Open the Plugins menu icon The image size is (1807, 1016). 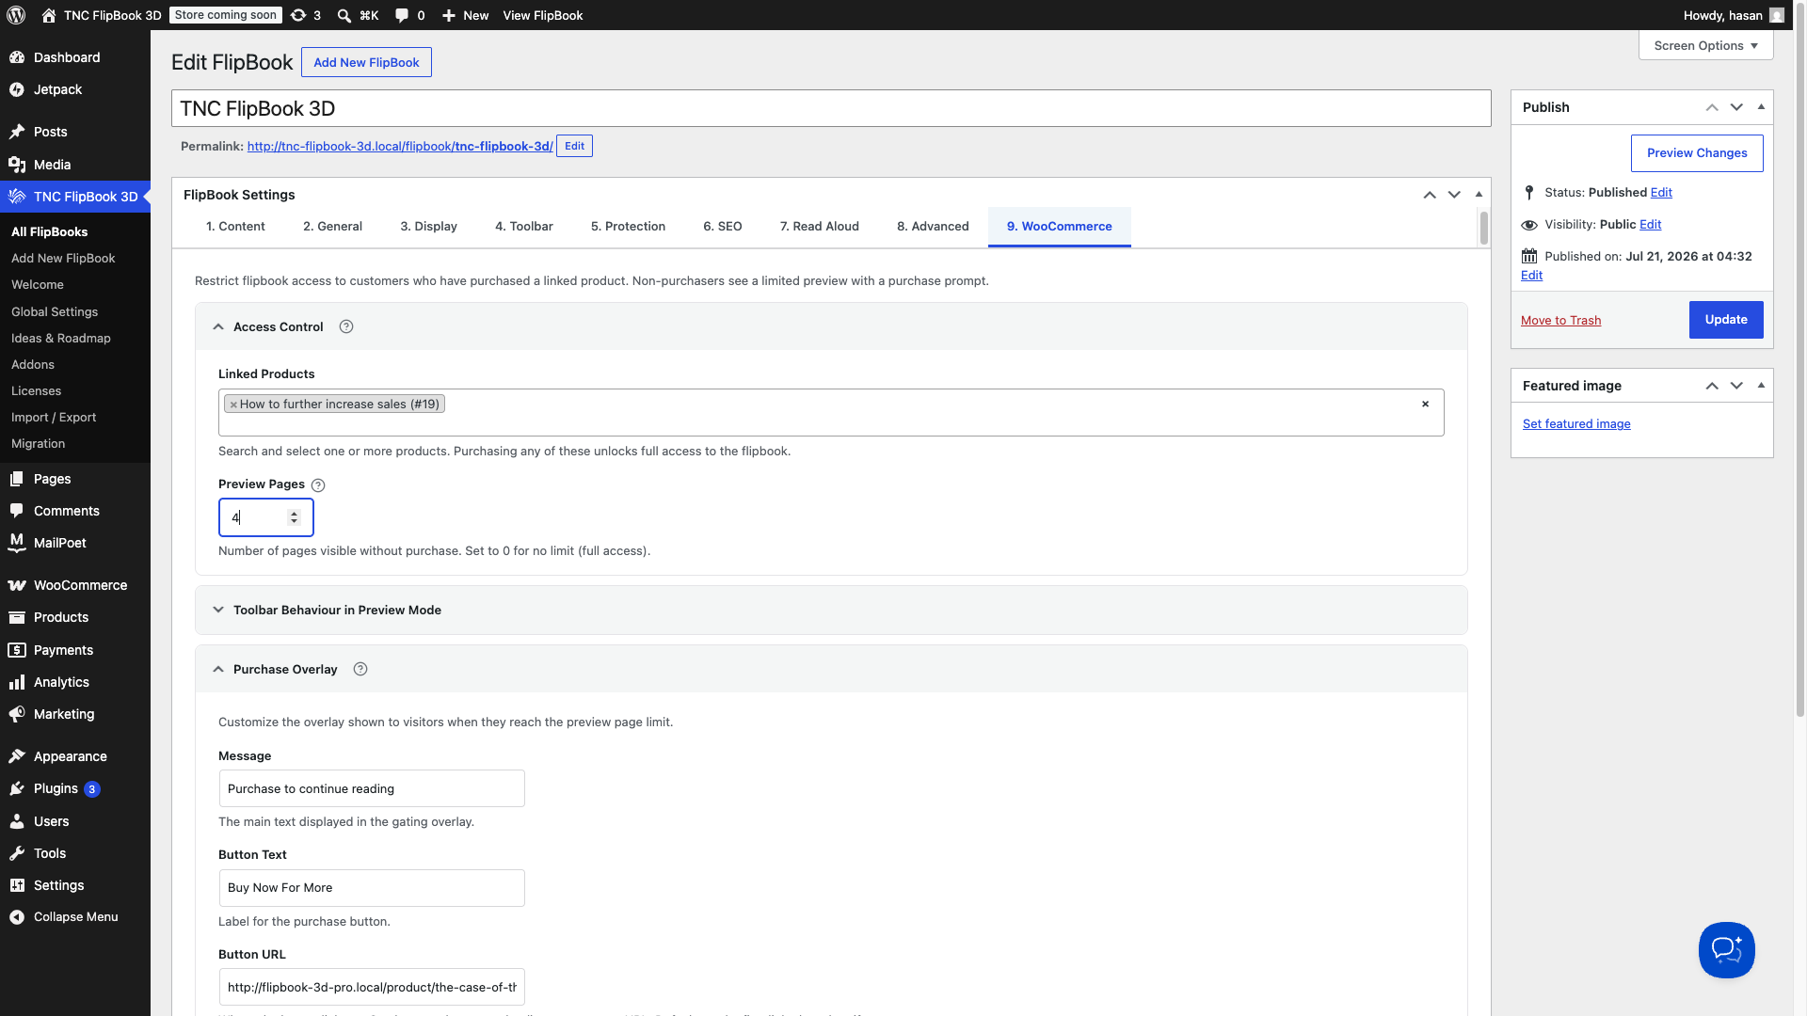coord(17,788)
